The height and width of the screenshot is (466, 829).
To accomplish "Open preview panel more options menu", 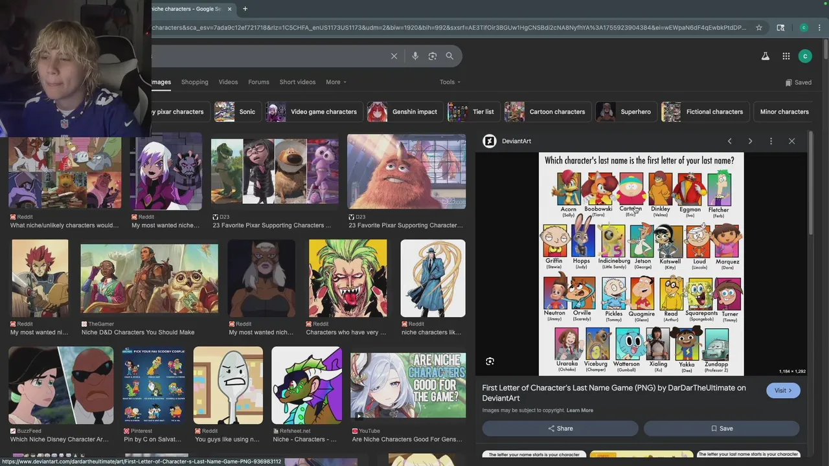I will [771, 141].
